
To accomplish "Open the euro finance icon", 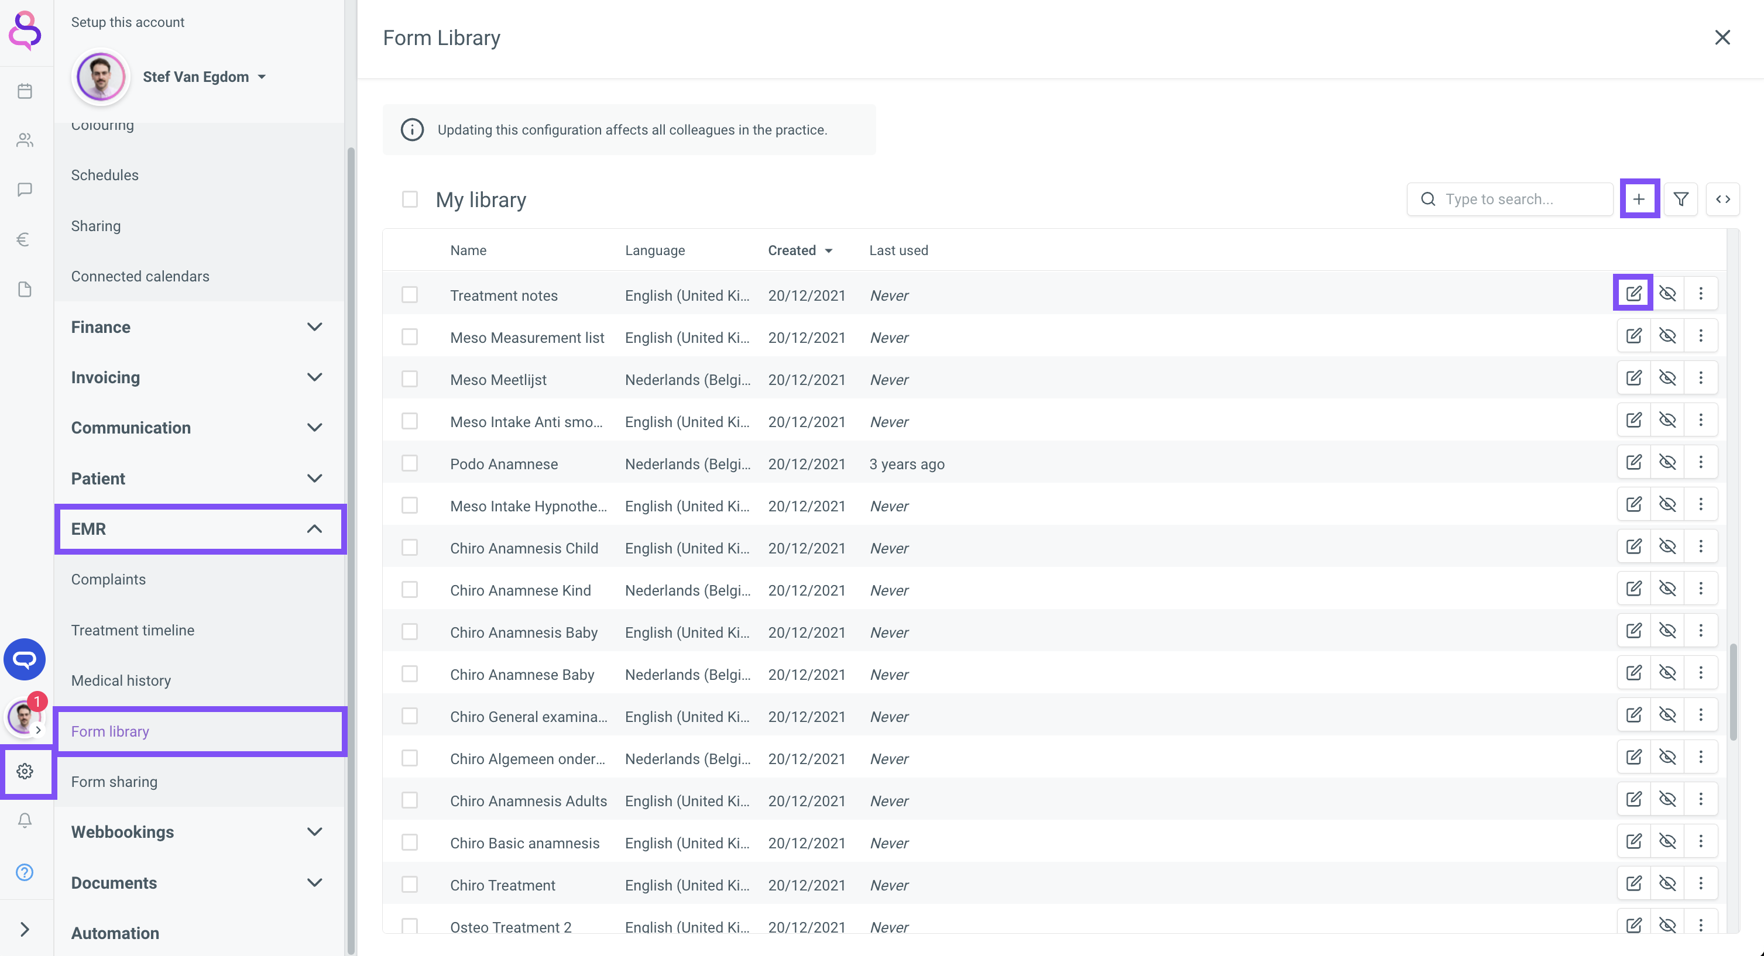I will pyautogui.click(x=25, y=239).
